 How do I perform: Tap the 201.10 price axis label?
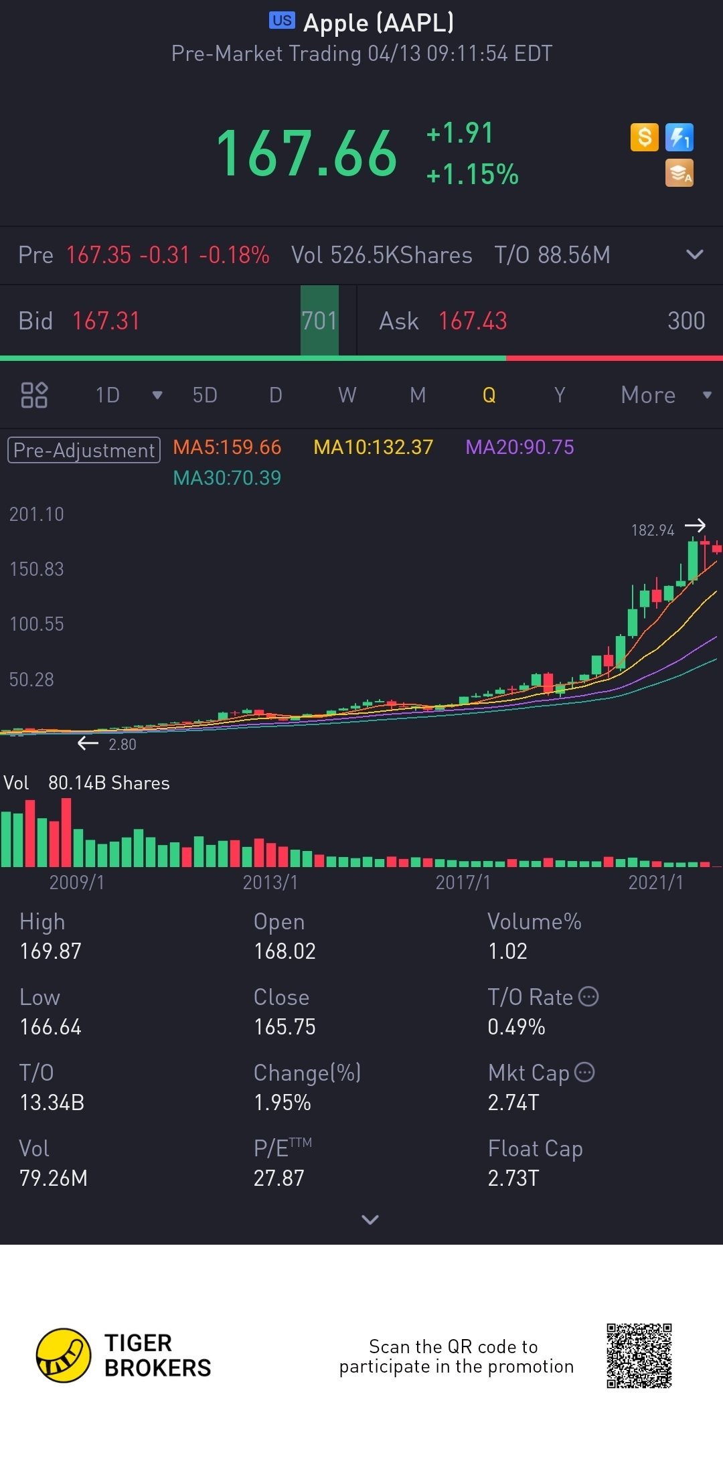pyautogui.click(x=36, y=514)
